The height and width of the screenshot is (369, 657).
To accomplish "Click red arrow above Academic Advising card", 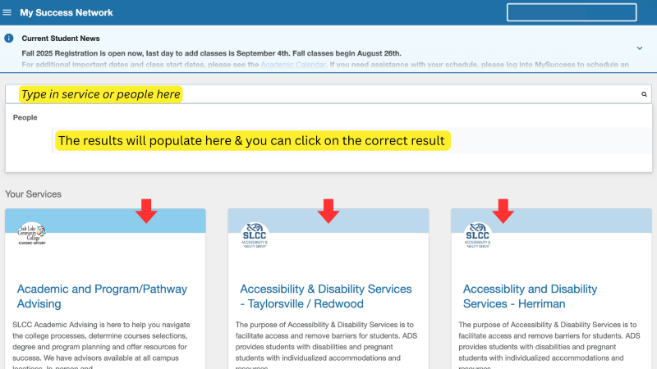I will point(146,211).
